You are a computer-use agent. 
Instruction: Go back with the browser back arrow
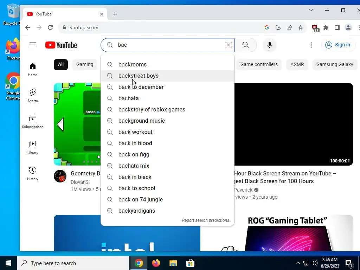click(28, 27)
